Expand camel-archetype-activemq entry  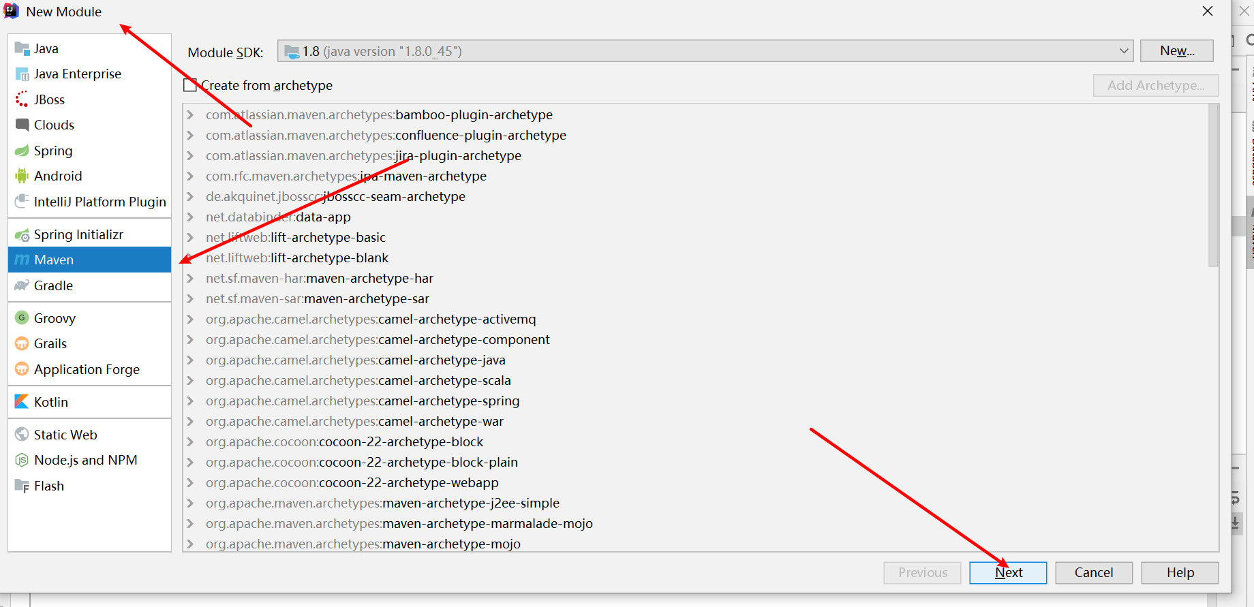[191, 319]
